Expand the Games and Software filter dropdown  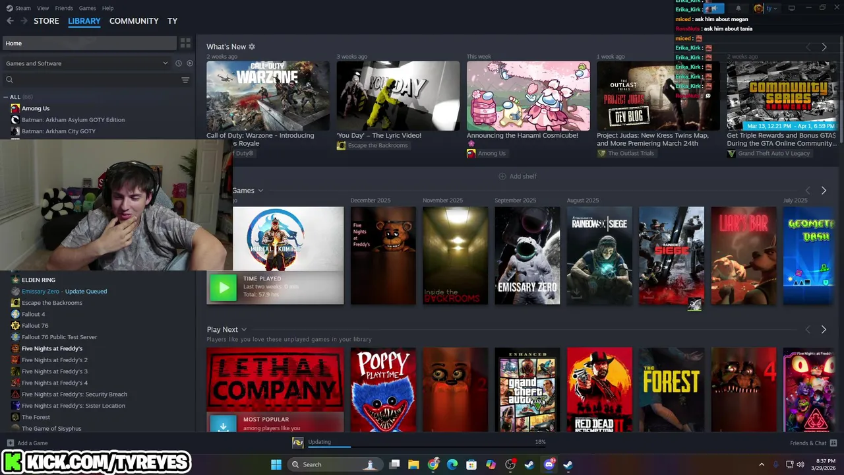tap(86, 63)
